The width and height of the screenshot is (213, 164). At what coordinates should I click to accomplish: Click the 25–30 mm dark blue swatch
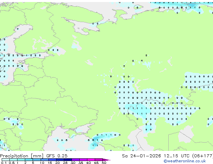pyautogui.click(x=68, y=160)
